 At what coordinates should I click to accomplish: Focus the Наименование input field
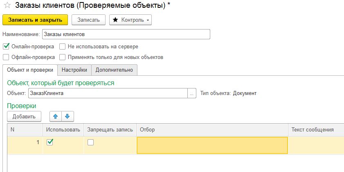click(126, 34)
